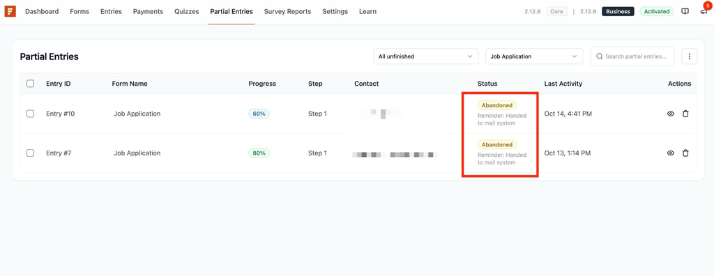714x276 pixels.
Task: Delete Entry #10 with the trash icon
Action: (685, 114)
